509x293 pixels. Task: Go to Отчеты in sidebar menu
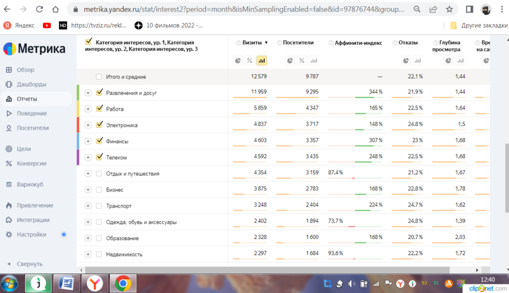coord(27,99)
